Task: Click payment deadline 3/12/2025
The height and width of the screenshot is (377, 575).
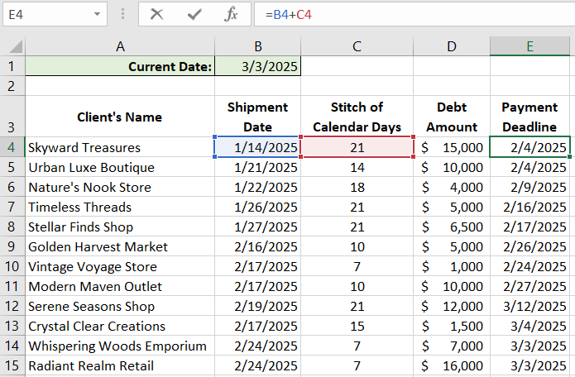Action: point(529,306)
